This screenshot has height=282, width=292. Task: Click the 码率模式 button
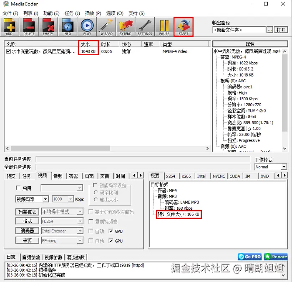(x=27, y=212)
